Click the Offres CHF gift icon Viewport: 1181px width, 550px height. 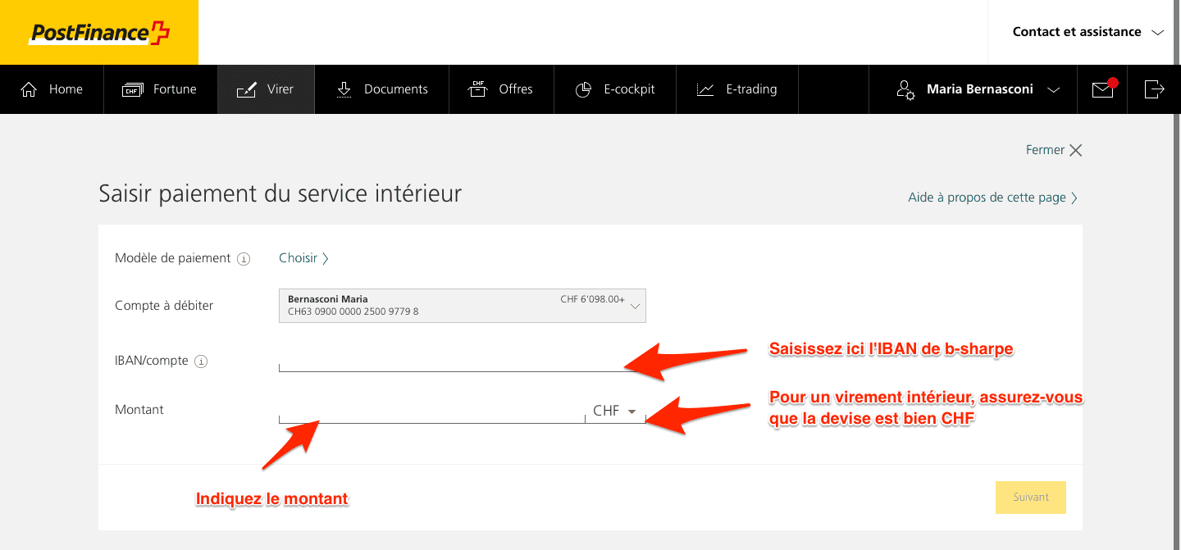coord(477,89)
